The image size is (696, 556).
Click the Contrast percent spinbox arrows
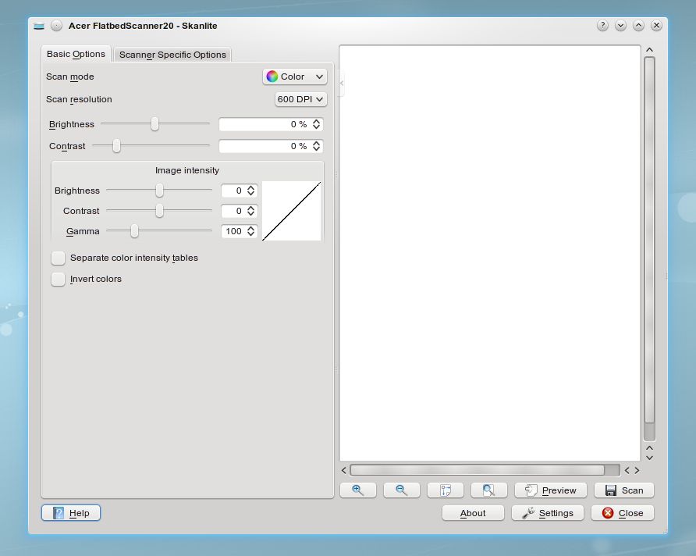coord(316,146)
